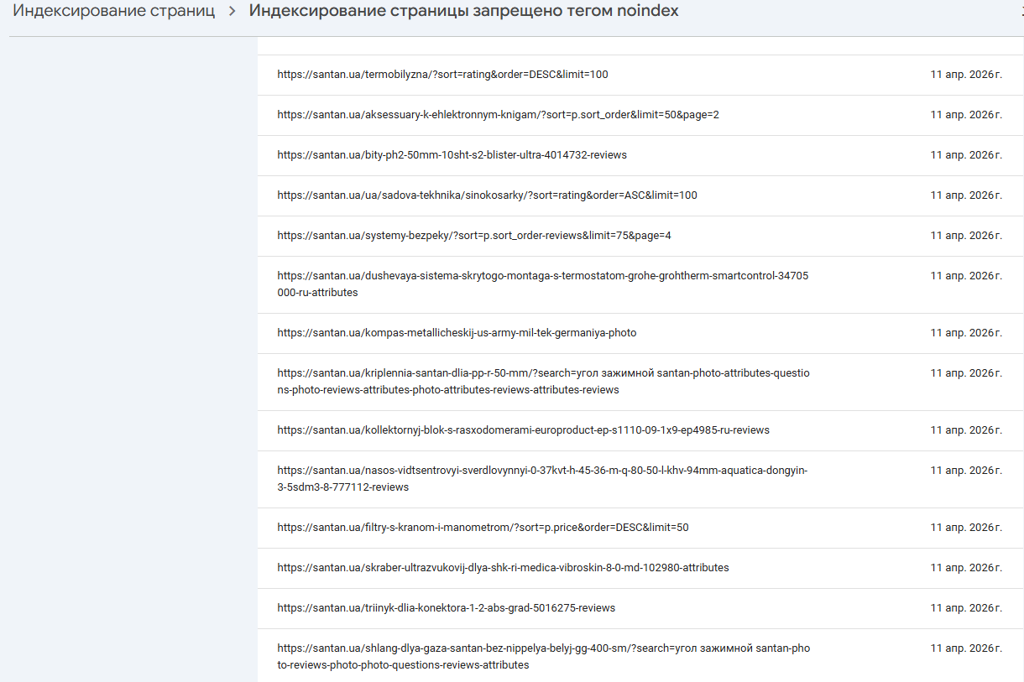Image resolution: width=1024 pixels, height=682 pixels.
Task: Click the date in the kollektornyj-blok row
Action: pos(966,430)
